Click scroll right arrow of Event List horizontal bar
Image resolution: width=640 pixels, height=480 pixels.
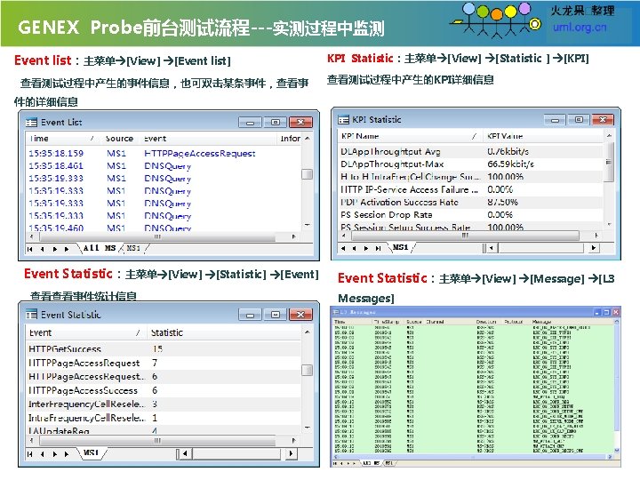click(x=293, y=236)
